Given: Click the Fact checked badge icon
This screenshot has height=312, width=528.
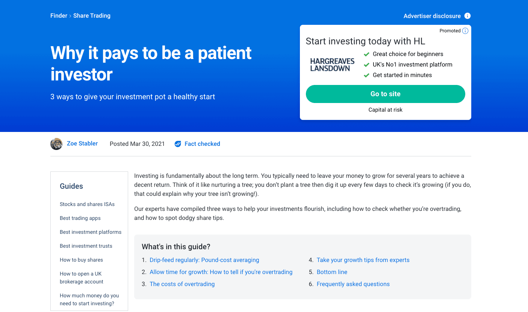Looking at the screenshot, I should pyautogui.click(x=178, y=144).
